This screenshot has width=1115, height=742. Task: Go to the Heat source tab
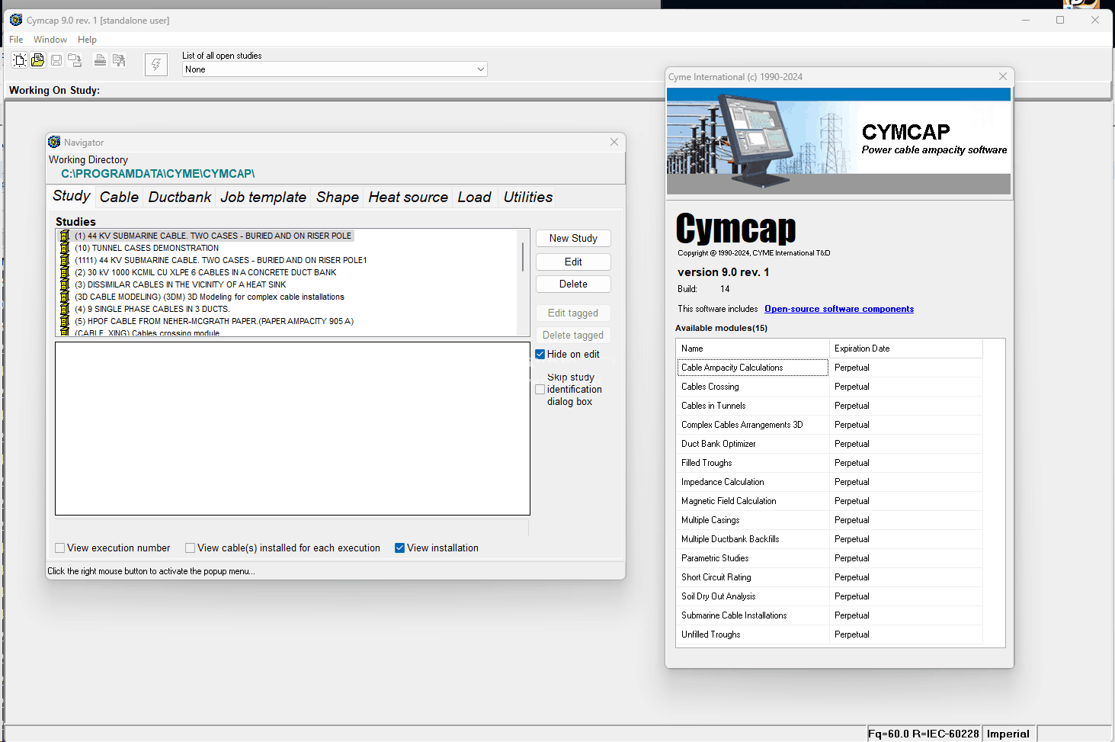pos(409,197)
